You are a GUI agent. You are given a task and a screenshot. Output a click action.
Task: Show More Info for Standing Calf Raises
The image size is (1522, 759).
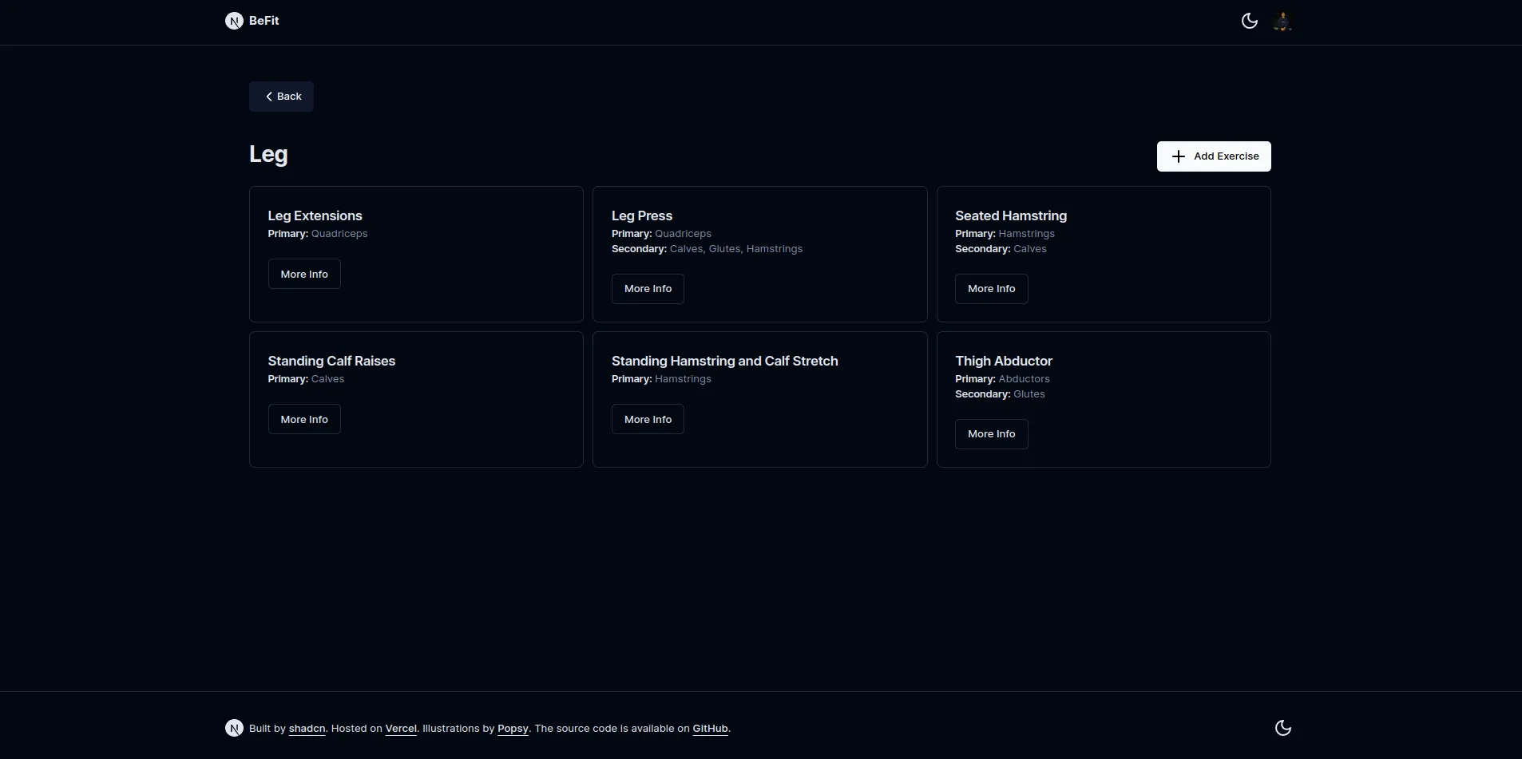click(x=304, y=419)
